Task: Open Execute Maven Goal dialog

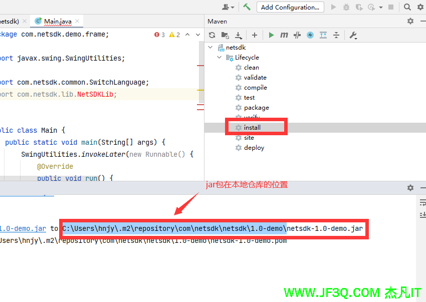Action: 284,35
